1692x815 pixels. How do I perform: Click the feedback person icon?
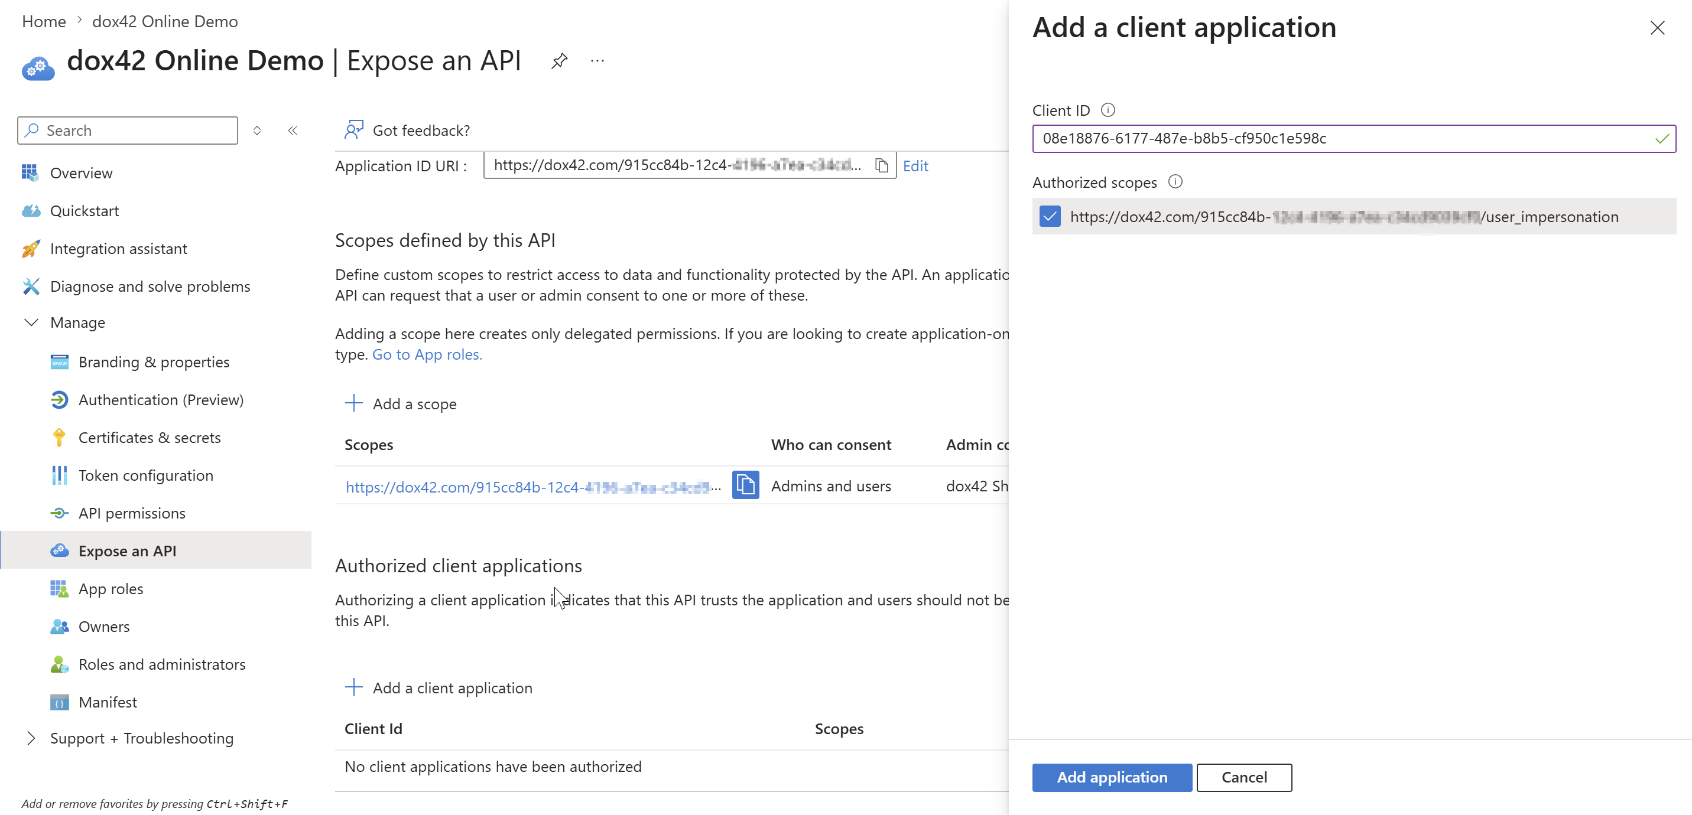(354, 130)
